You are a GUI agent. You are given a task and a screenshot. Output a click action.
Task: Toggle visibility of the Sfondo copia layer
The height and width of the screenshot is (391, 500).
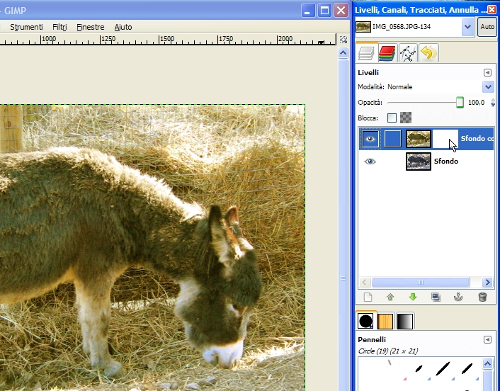coord(370,139)
